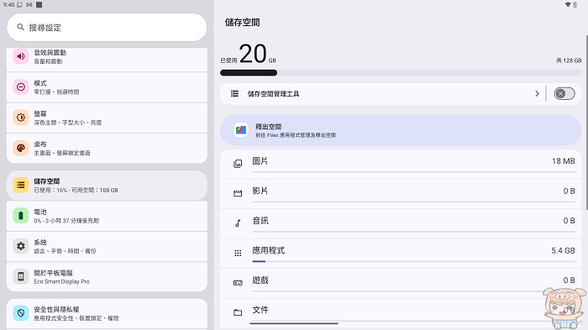This screenshot has width=588, height=330.
Task: Open the Sound and vibration speaker icon
Action: (x=21, y=56)
